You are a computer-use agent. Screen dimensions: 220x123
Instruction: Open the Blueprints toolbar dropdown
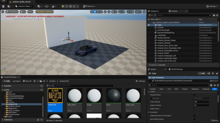(47, 6)
